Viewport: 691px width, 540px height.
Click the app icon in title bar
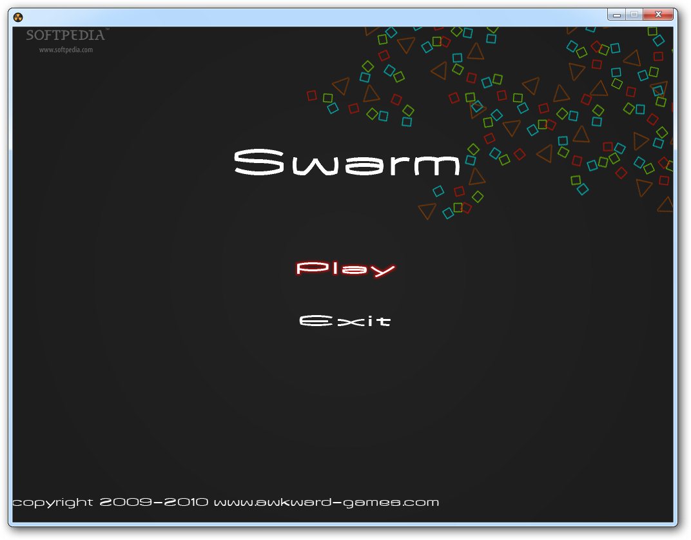pos(18,17)
